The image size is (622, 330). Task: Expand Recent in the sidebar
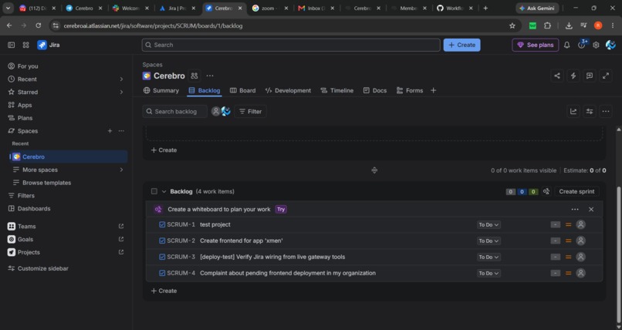(121, 79)
